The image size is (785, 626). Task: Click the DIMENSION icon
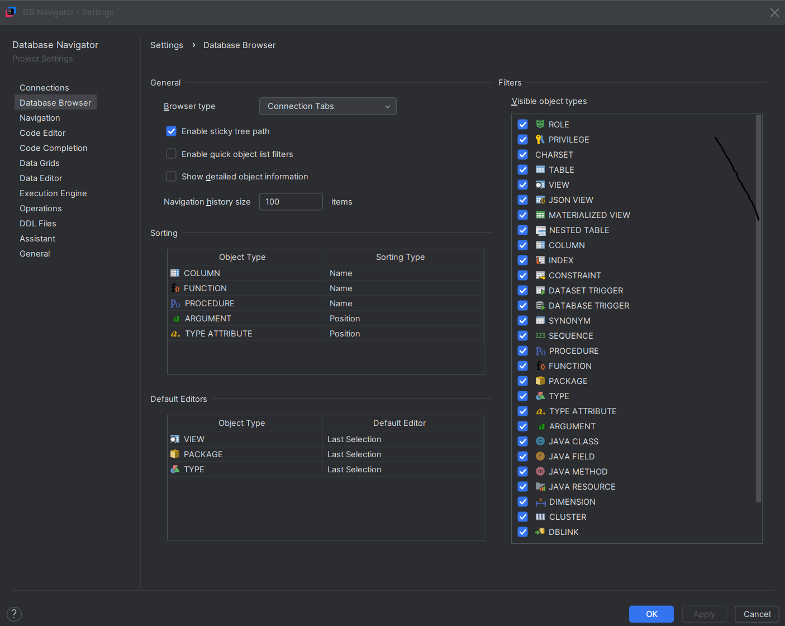pos(540,501)
